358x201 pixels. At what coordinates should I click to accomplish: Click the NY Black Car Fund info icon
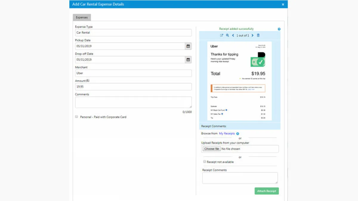226,110
